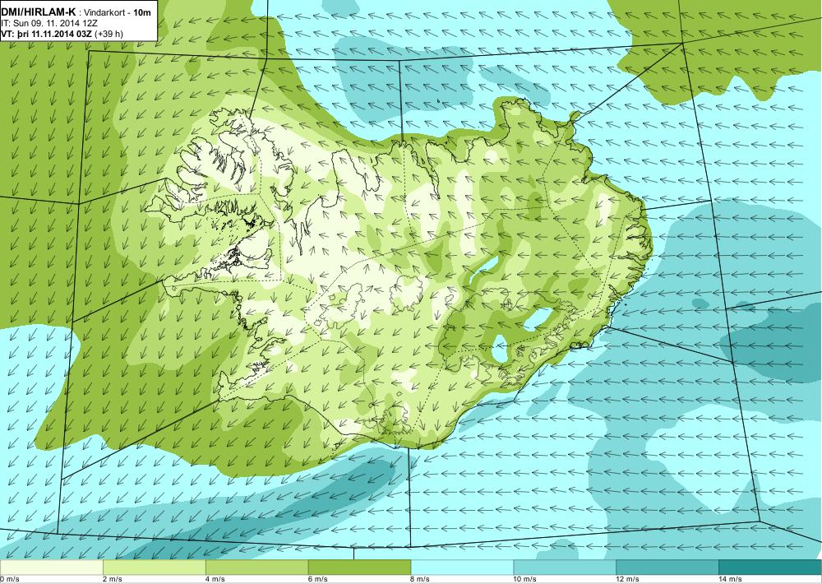
Task: Click the pale yellow 0–2 m/s legend swatch
Action: pos(51,568)
